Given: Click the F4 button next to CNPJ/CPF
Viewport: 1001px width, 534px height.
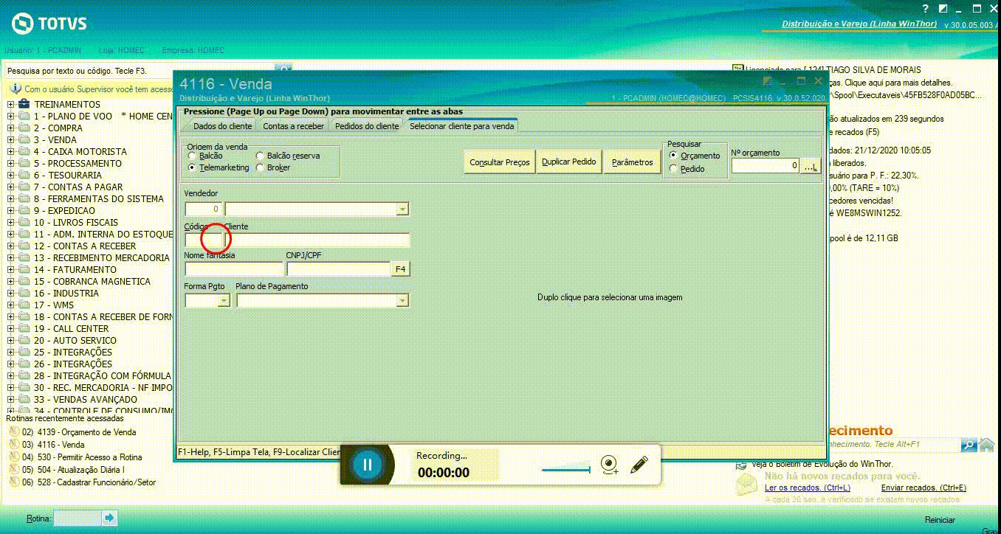Looking at the screenshot, I should pyautogui.click(x=400, y=269).
